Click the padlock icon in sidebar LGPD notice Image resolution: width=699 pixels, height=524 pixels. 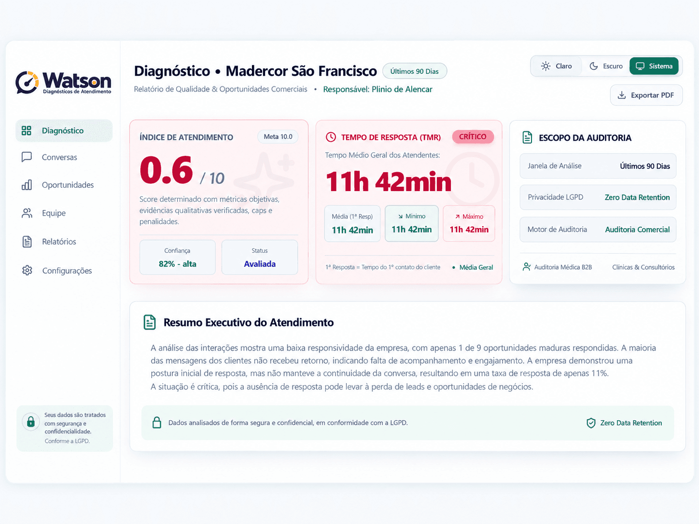coord(31,422)
